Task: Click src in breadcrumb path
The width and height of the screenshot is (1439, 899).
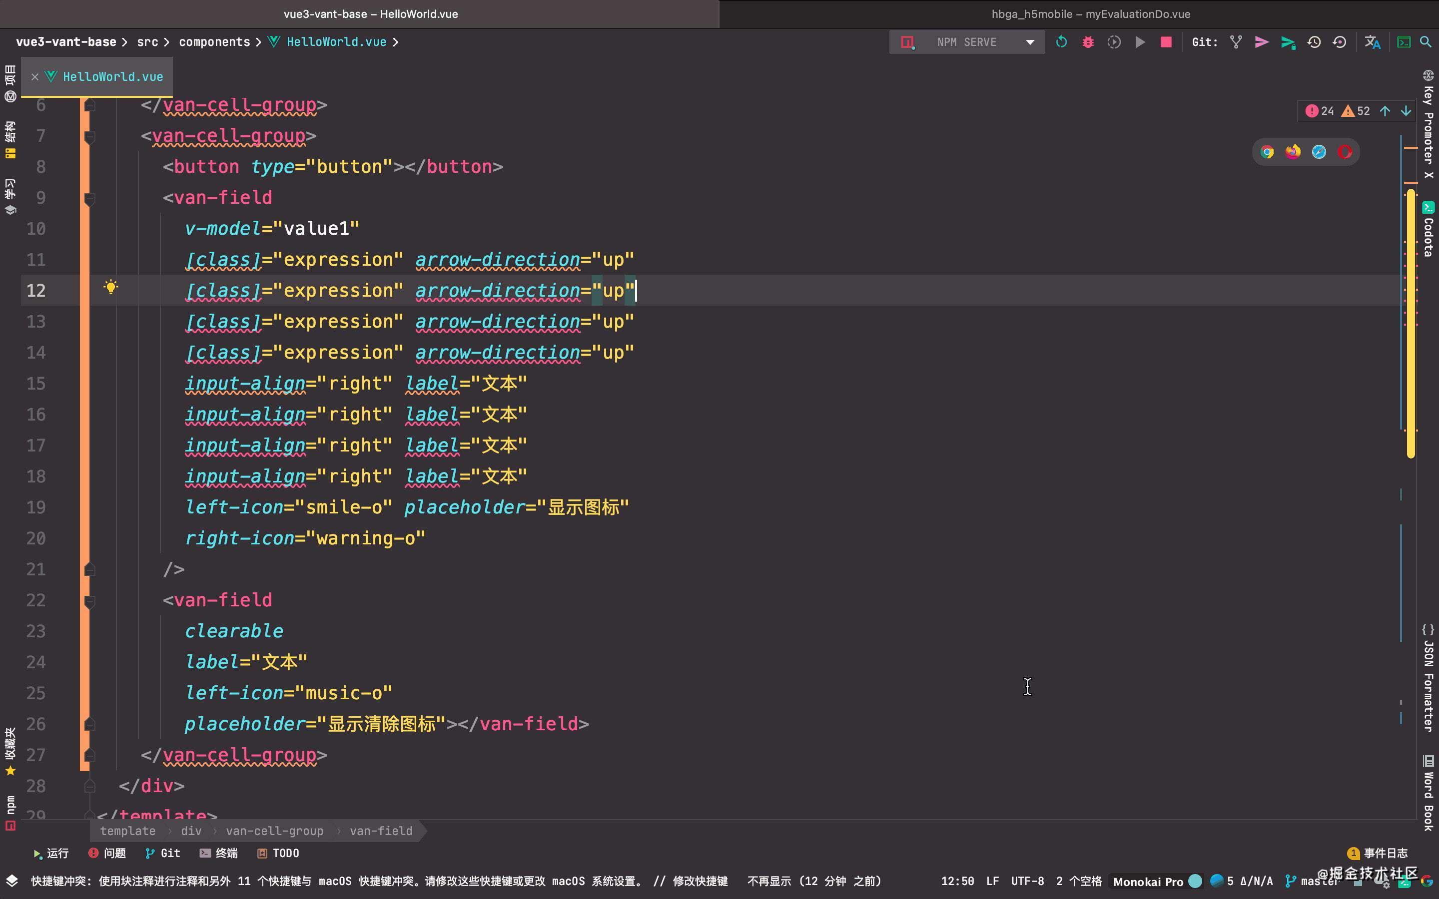Action: (x=147, y=42)
